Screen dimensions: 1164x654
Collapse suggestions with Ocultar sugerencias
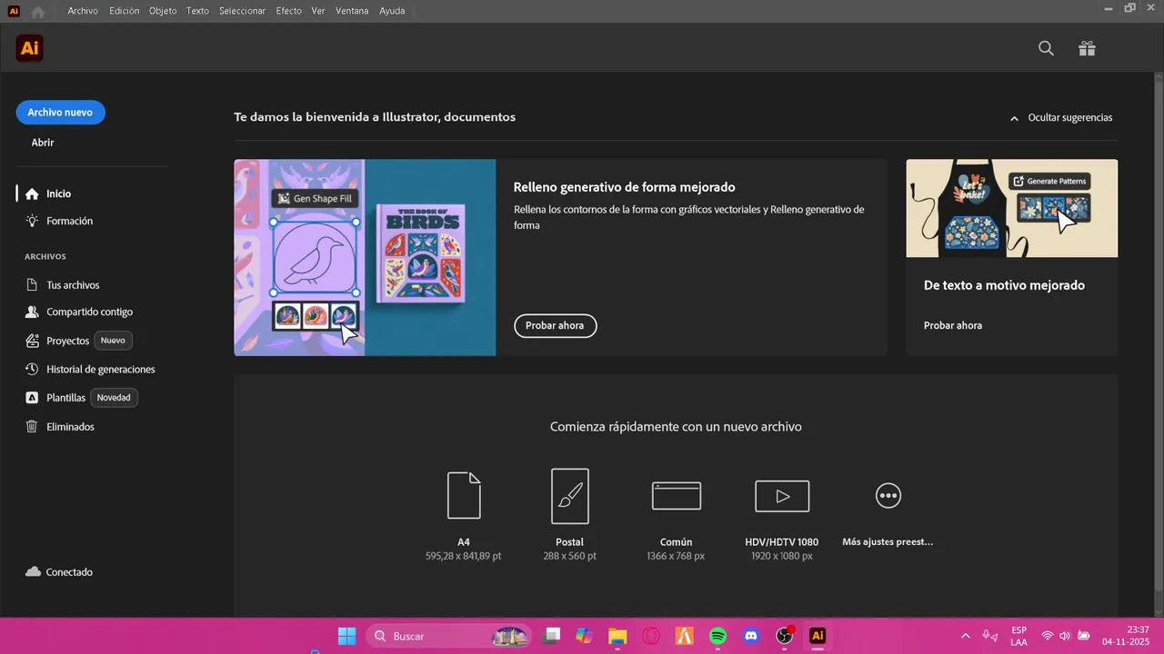[1060, 117]
